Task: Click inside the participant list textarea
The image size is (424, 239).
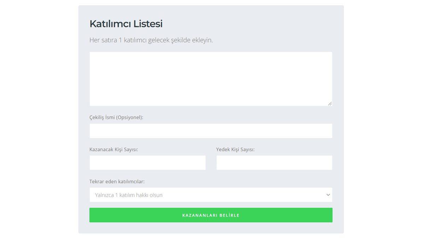Action: point(211,78)
